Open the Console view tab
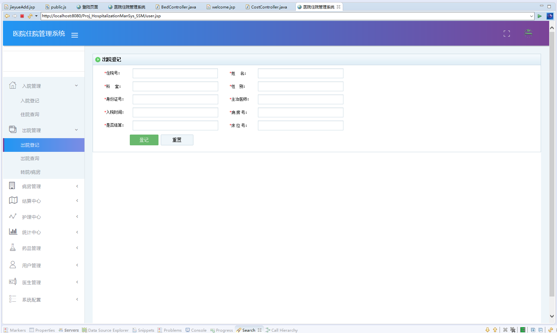This screenshot has height=333, width=557. [196, 330]
